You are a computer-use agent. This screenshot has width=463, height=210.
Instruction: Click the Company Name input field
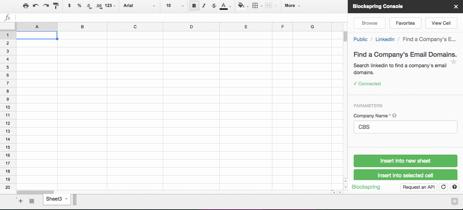point(405,127)
